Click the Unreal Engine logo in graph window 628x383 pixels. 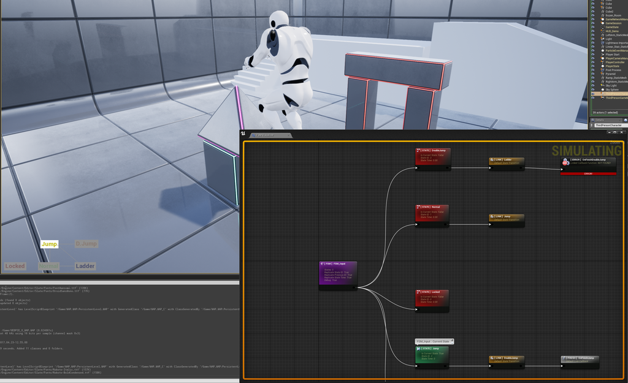click(x=243, y=133)
